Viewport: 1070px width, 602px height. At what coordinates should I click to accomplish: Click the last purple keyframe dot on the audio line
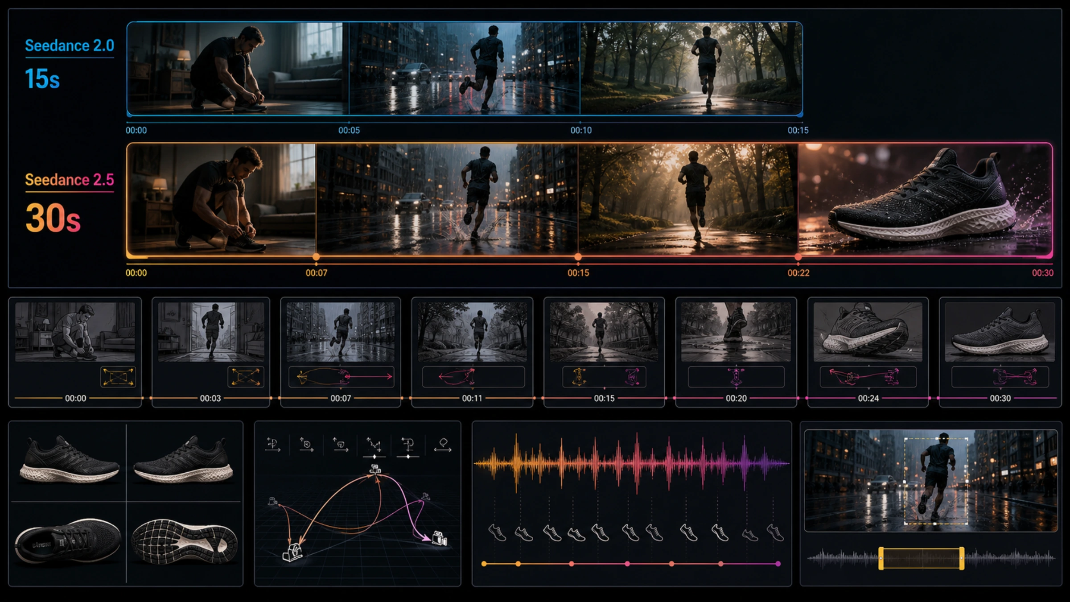778,564
